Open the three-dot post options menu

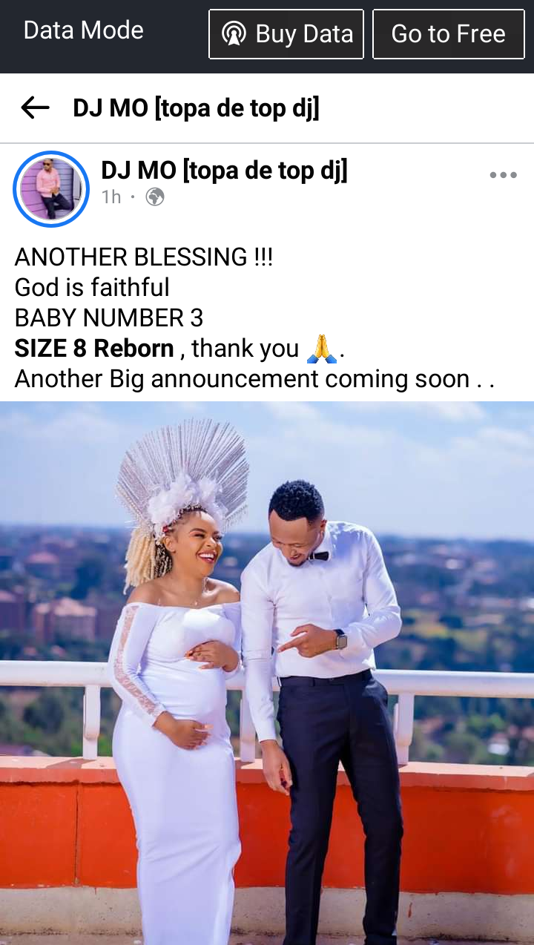tap(503, 176)
